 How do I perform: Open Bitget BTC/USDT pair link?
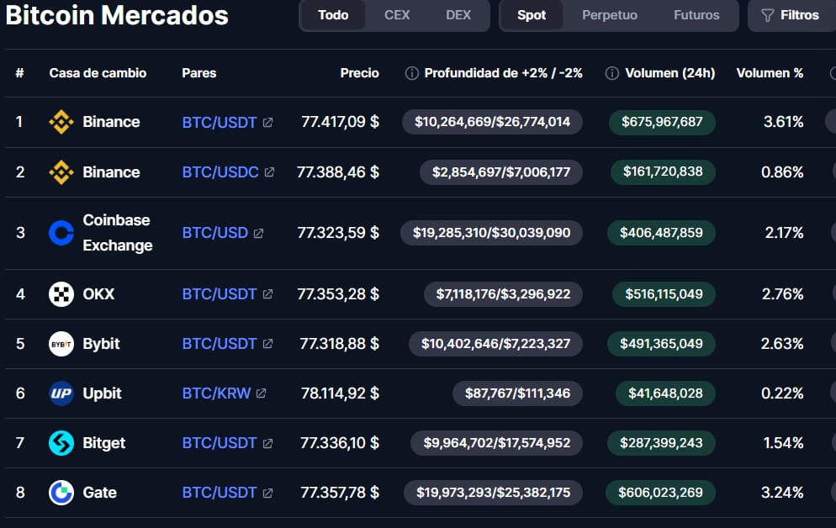220,443
